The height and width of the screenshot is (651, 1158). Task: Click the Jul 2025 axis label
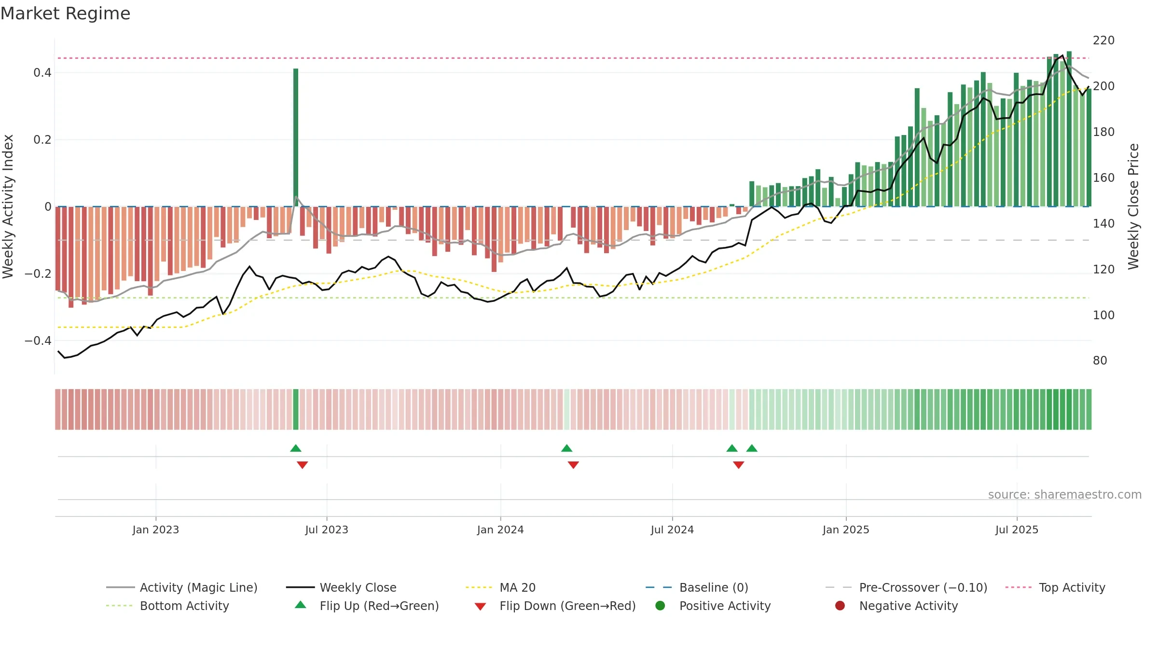point(1017,529)
